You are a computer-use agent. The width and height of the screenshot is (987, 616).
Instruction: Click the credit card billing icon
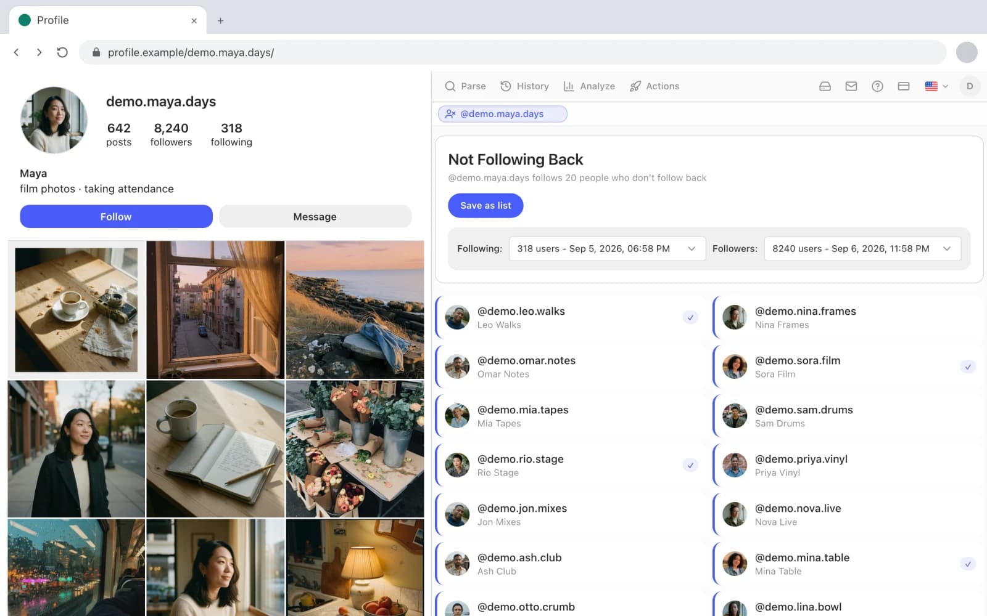pos(903,86)
